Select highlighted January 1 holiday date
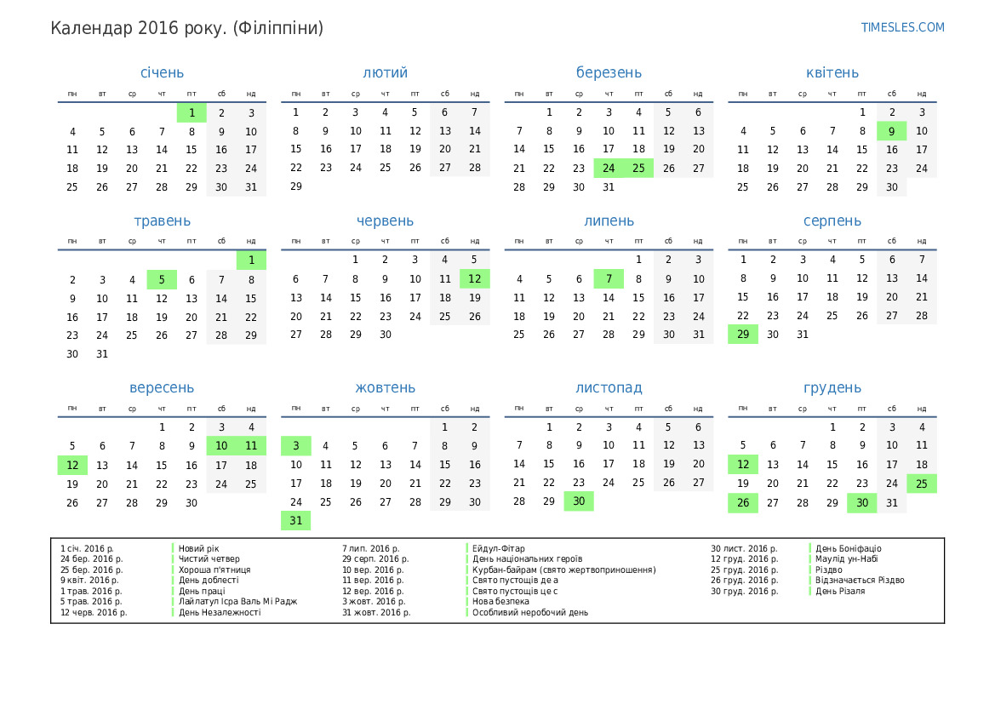This screenshot has height=704, width=995. coord(192,112)
